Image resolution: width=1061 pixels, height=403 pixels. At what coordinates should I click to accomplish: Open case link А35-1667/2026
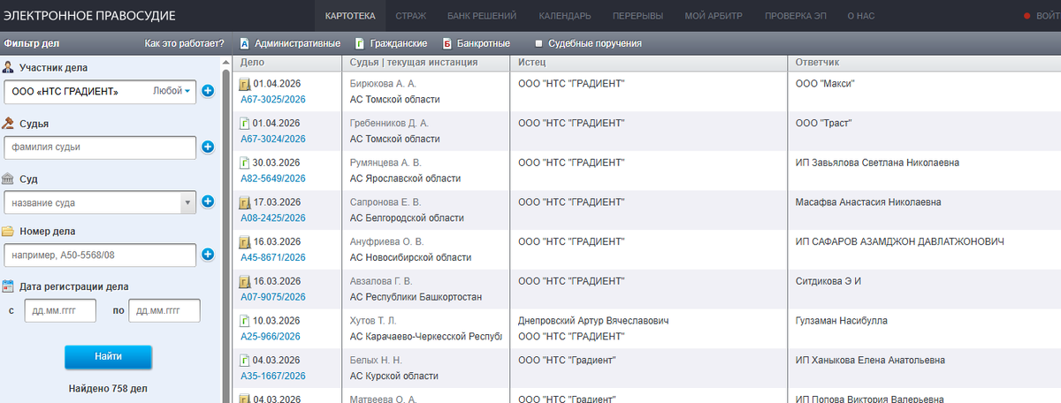[x=273, y=376]
